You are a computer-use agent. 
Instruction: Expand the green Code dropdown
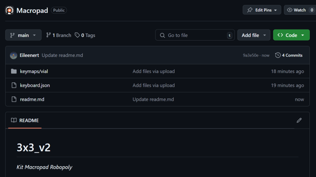[291, 35]
